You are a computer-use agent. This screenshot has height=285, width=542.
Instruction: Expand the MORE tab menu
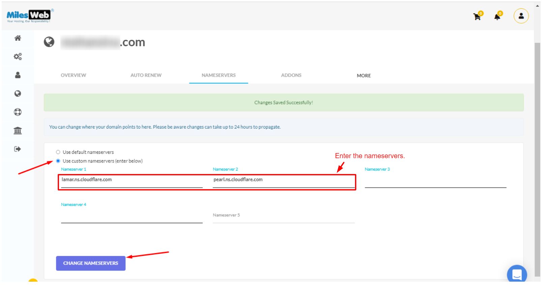(x=364, y=76)
